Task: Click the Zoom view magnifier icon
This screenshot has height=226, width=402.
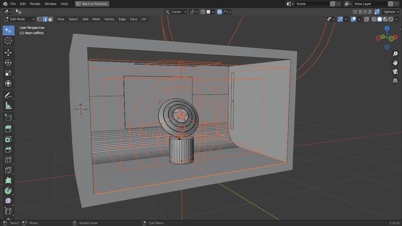Action: (395, 54)
